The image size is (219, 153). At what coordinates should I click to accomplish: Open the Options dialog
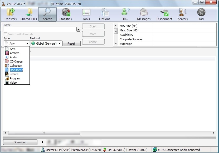pyautogui.click(x=104, y=15)
